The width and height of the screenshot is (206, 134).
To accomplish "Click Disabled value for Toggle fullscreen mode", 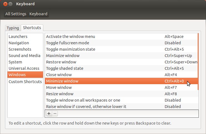I will click(173, 43).
